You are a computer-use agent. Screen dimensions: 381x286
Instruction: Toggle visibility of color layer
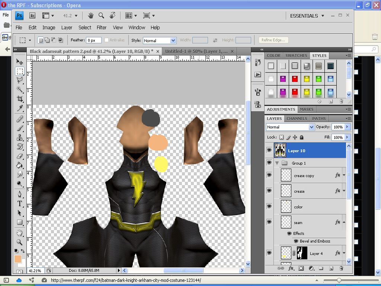pos(269,206)
